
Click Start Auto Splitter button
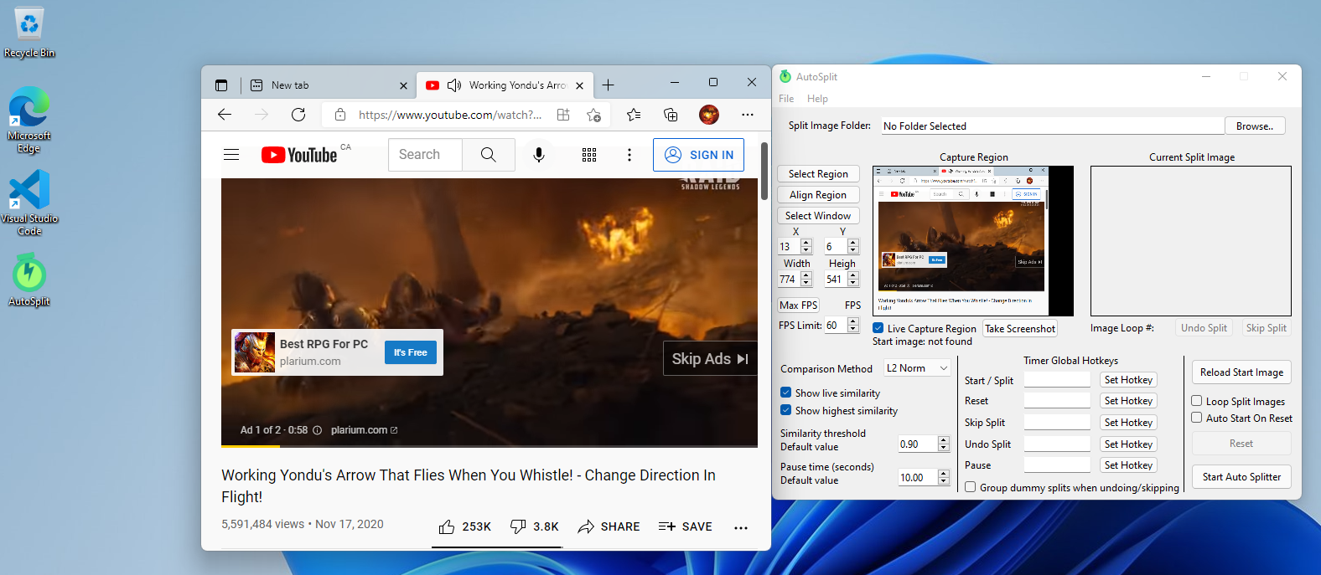tap(1241, 477)
